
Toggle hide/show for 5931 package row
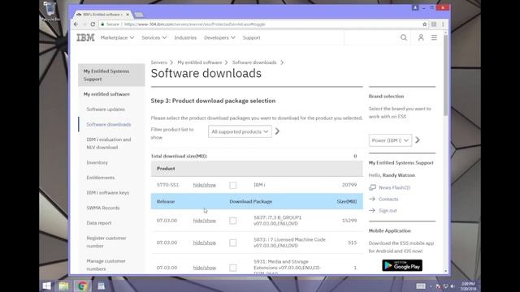point(204,268)
